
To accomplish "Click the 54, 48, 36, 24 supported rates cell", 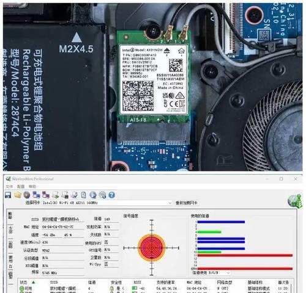I will pyautogui.click(x=168, y=288).
